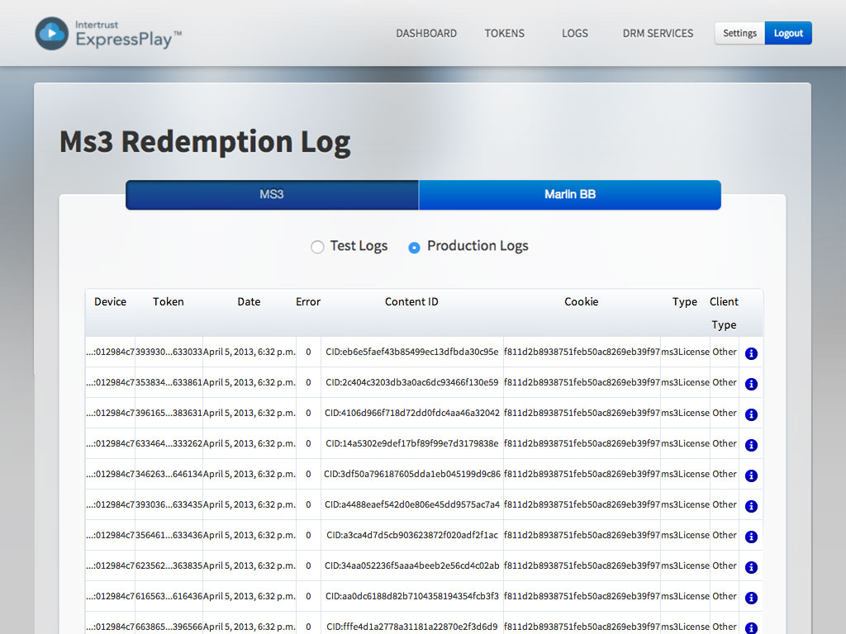Image resolution: width=846 pixels, height=634 pixels.
Task: Click date cell in CID:14a5302e... row
Action: click(250, 443)
